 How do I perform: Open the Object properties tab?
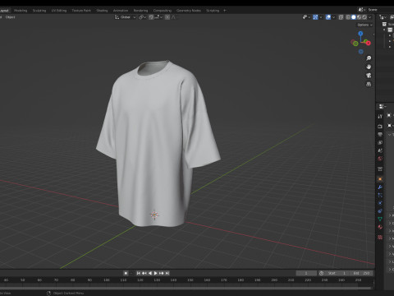pyautogui.click(x=380, y=179)
